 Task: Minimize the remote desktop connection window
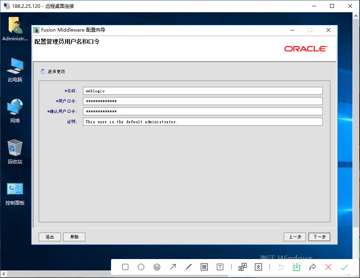pyautogui.click(x=314, y=6)
